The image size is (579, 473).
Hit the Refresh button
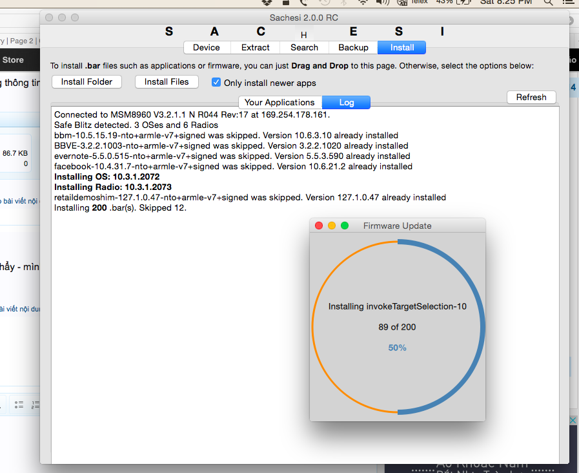(531, 97)
